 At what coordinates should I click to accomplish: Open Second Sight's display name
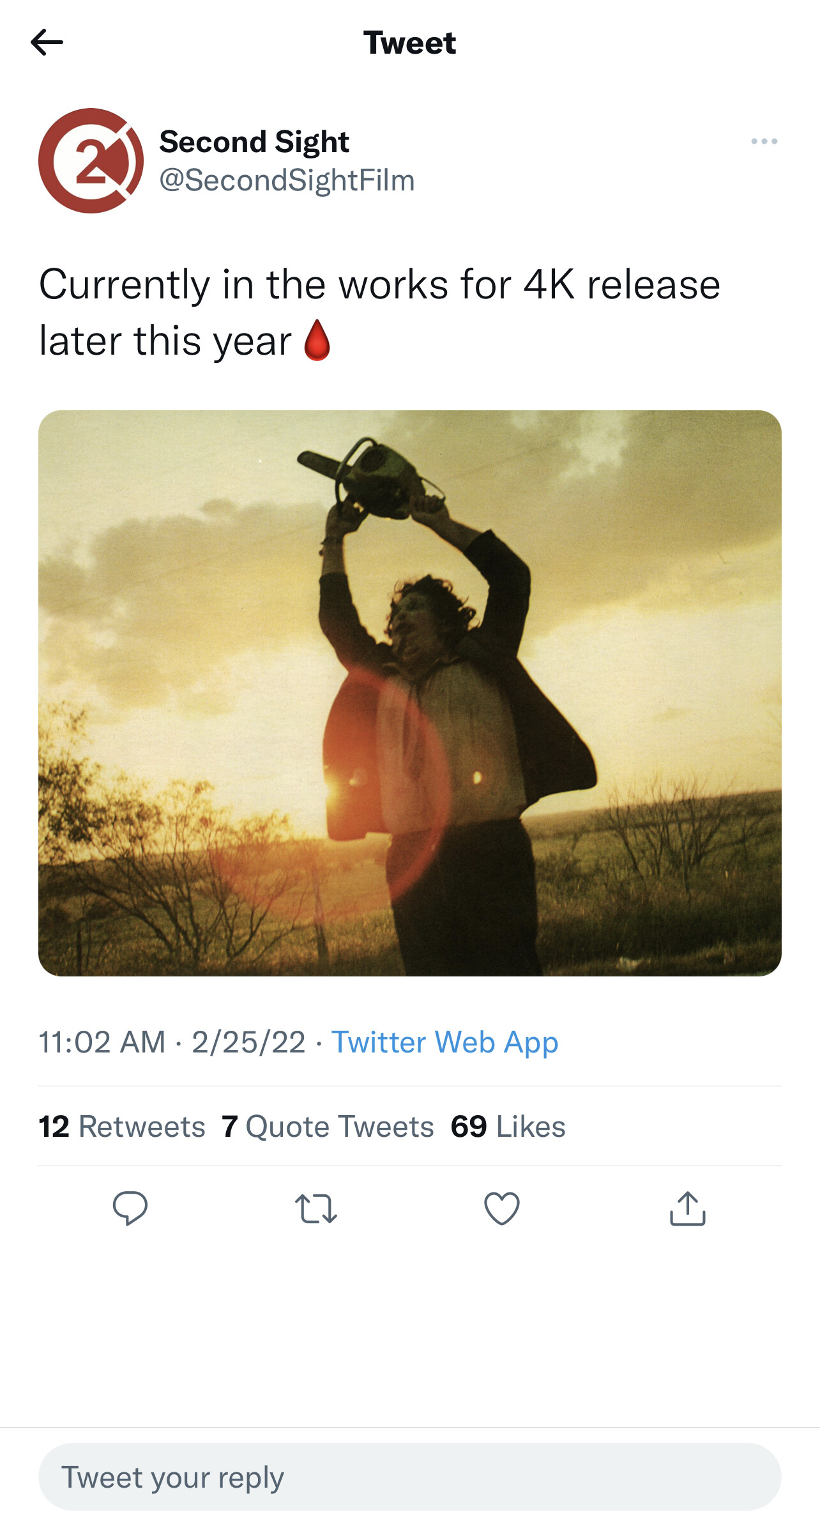(254, 141)
